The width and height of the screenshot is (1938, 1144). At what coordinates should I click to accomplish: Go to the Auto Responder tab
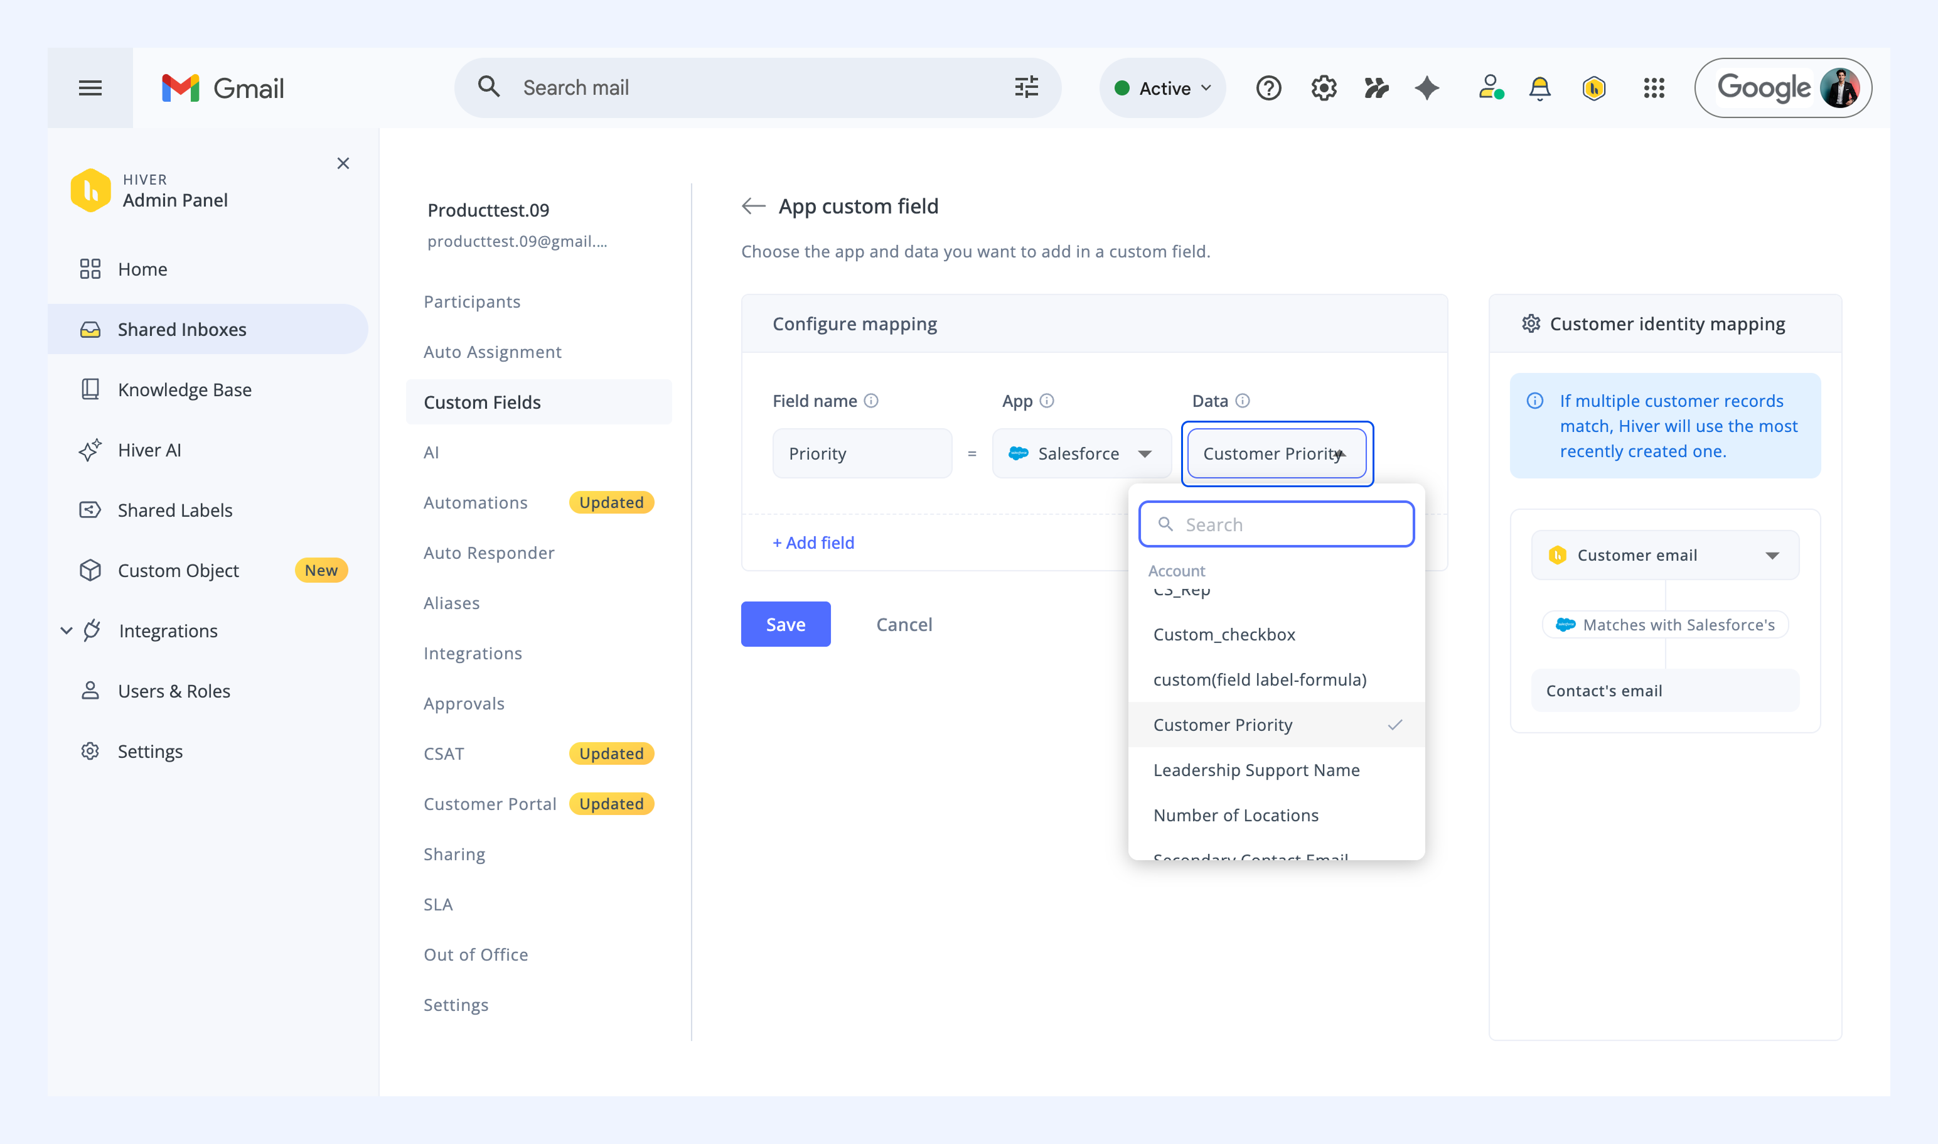[488, 553]
